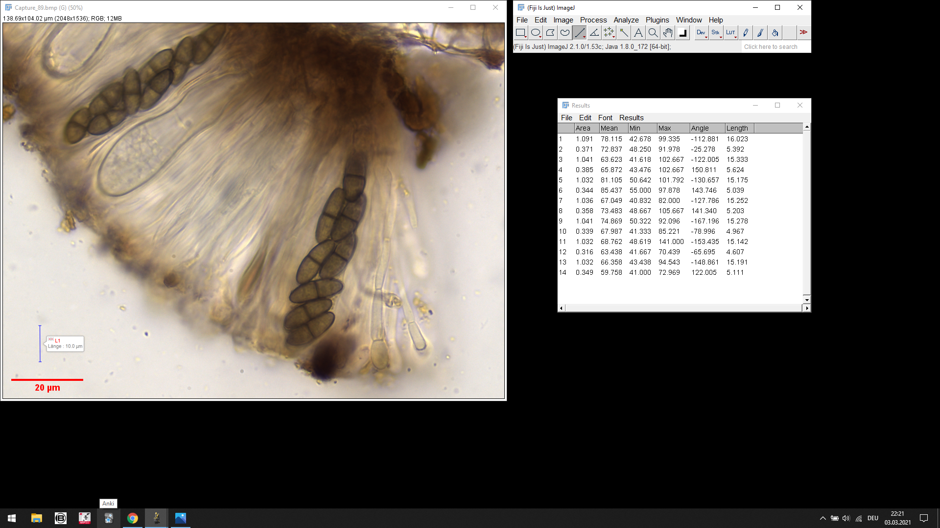Open Results window's Font menu
The height and width of the screenshot is (528, 940).
(x=605, y=118)
